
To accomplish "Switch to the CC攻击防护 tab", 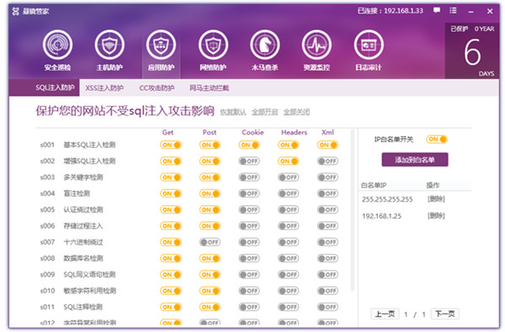I will (157, 87).
